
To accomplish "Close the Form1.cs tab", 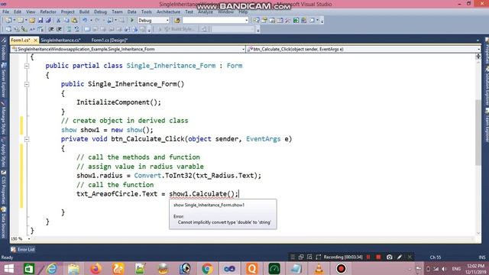I will click(36, 40).
